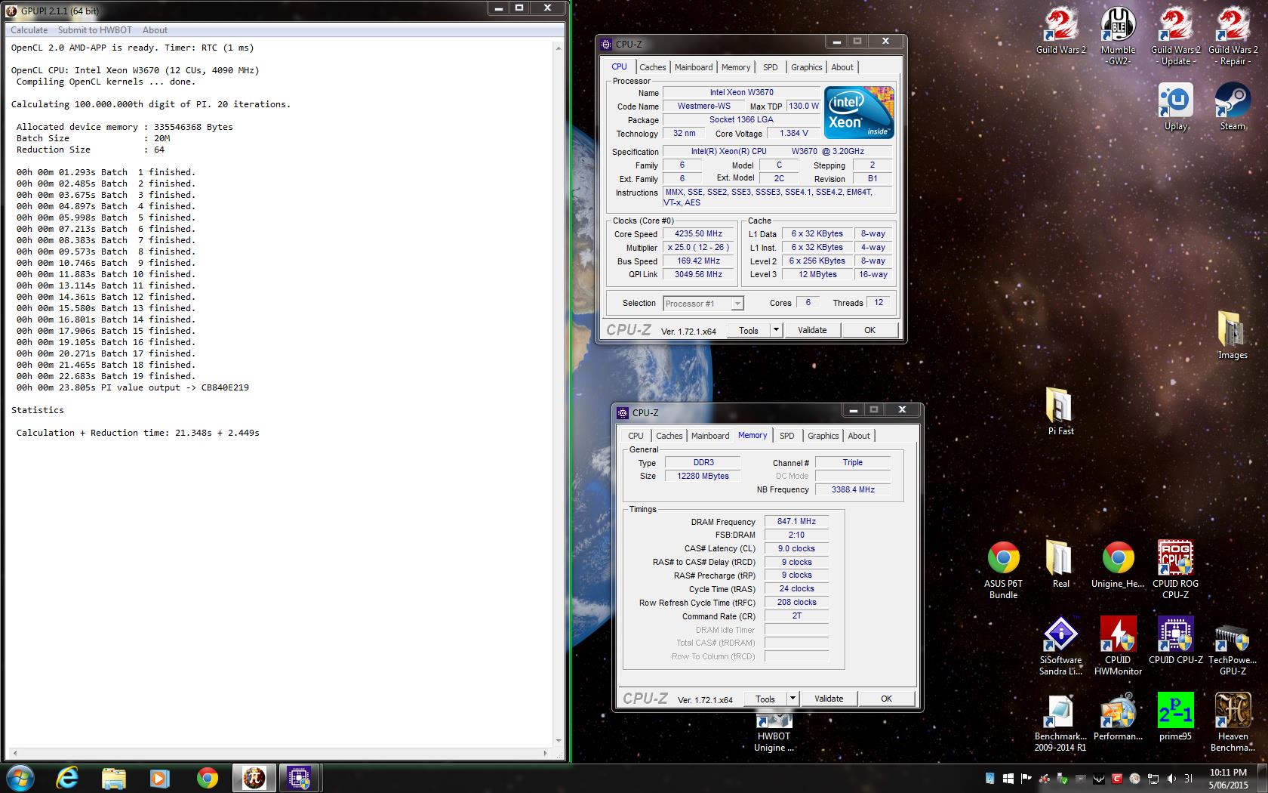The width and height of the screenshot is (1268, 793).
Task: Switch to Caches tab in upper CPU-Z
Action: tap(652, 67)
